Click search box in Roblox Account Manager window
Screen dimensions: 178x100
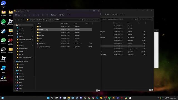coord(145,19)
